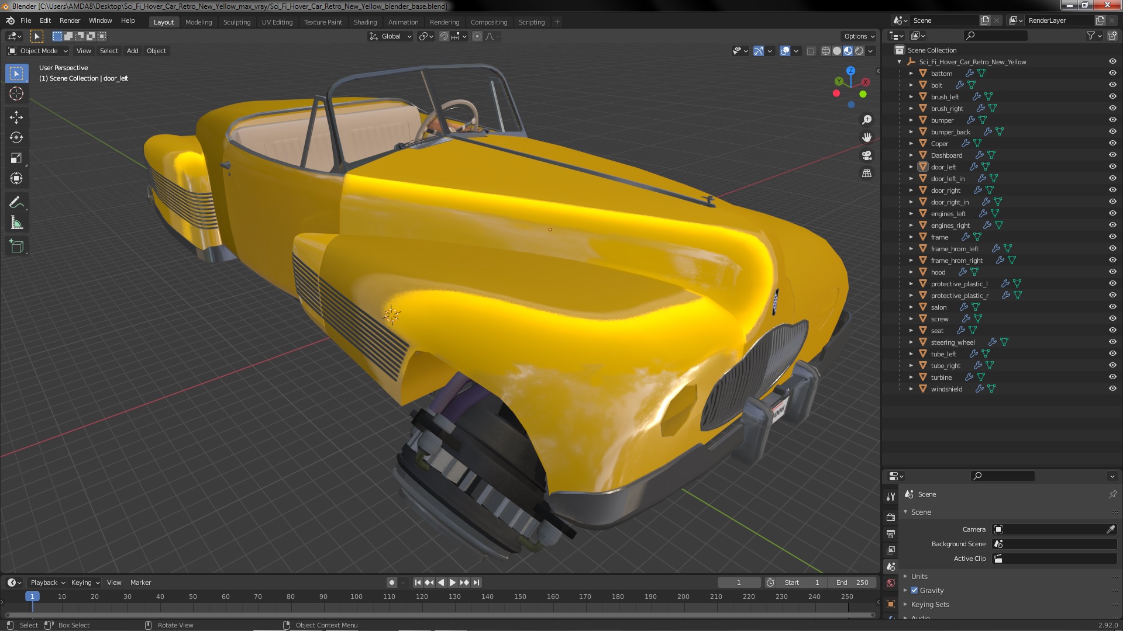The height and width of the screenshot is (631, 1123).
Task: Switch to solid shading mode
Action: click(x=837, y=51)
